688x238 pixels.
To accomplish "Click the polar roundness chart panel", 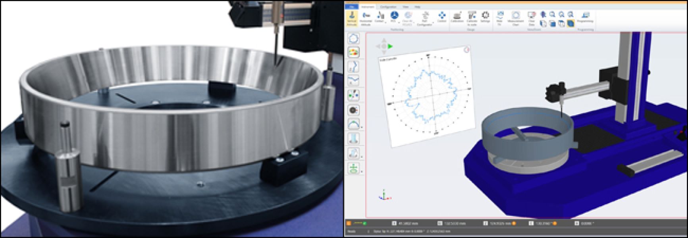I will coord(428,96).
